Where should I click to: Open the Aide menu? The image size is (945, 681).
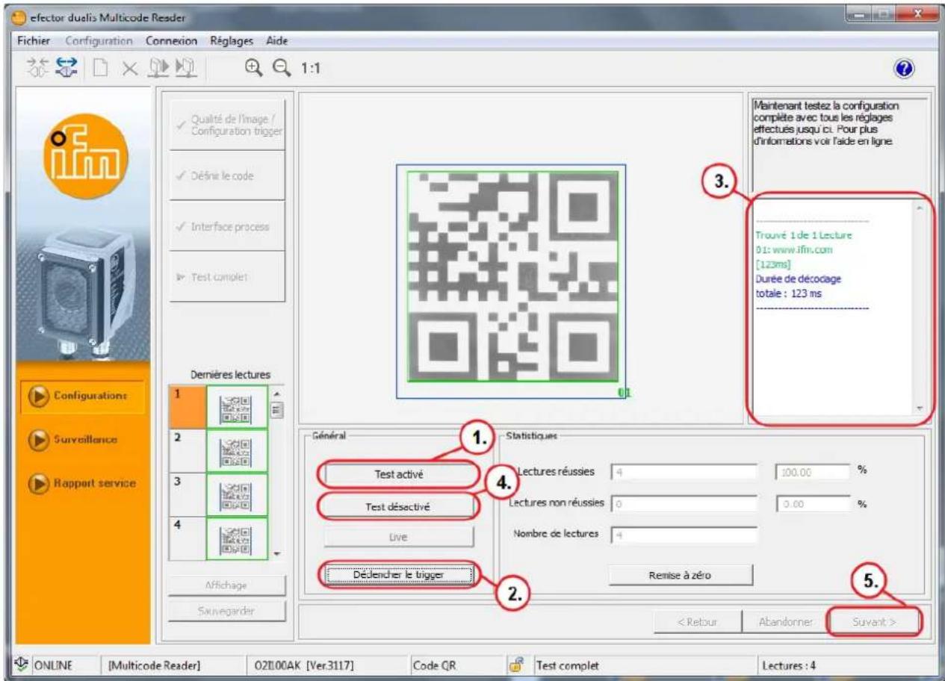click(277, 40)
